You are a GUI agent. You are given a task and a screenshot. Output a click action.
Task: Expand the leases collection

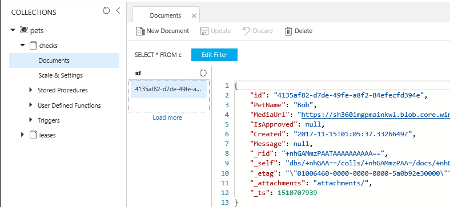(x=22, y=135)
